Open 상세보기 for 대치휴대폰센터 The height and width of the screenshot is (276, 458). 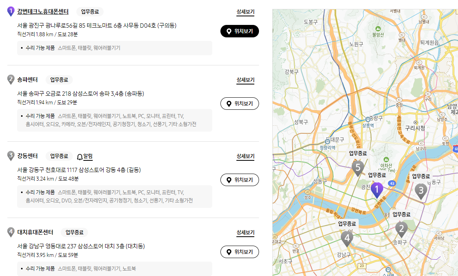click(245, 232)
